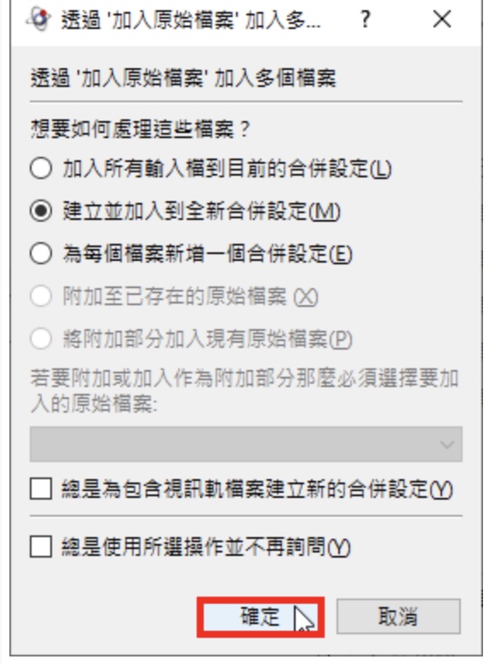Viewport: 489px width, 665px height.
Task: Click the dialog title bar text
Action: pyautogui.click(x=191, y=20)
